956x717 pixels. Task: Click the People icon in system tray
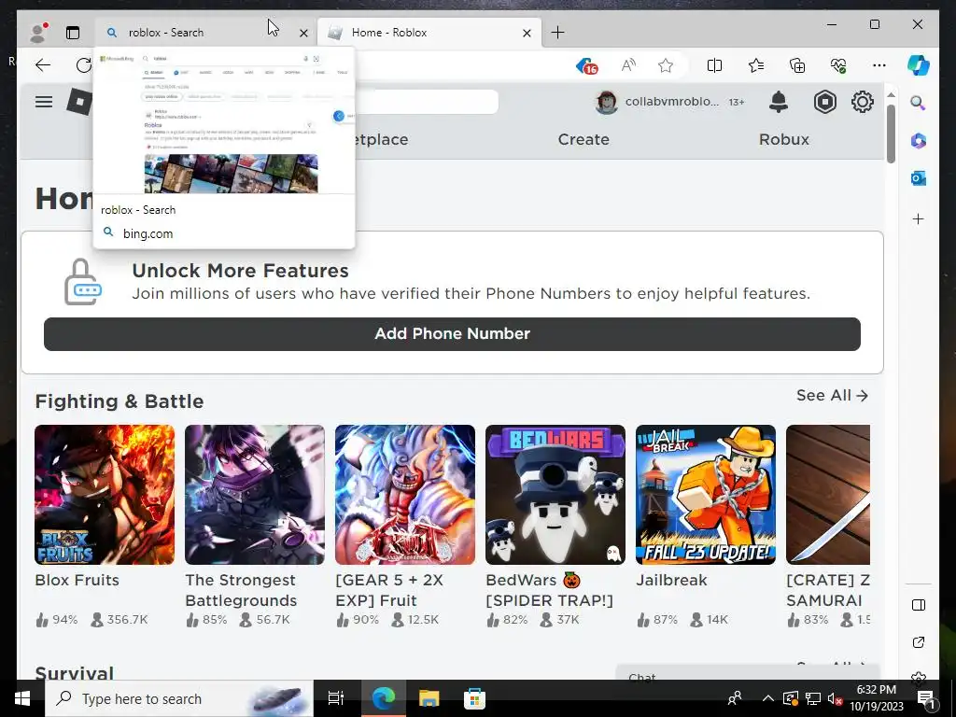click(735, 698)
